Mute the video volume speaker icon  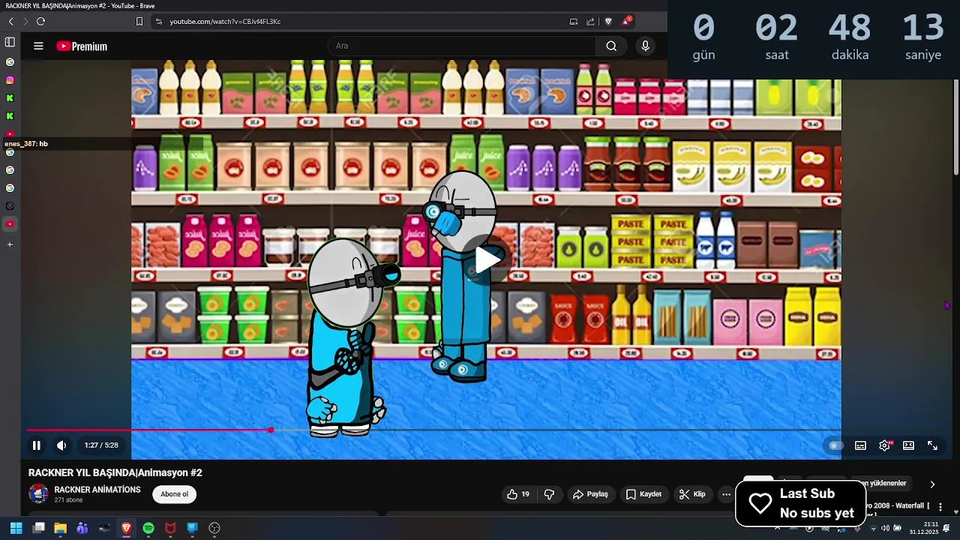click(x=61, y=445)
